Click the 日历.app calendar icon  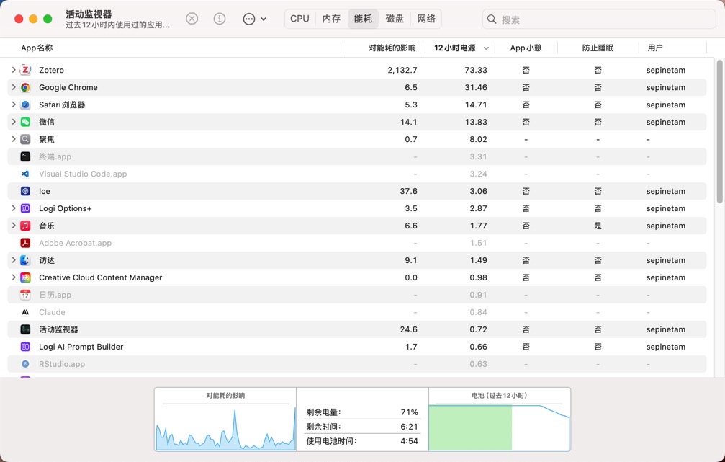(x=25, y=295)
